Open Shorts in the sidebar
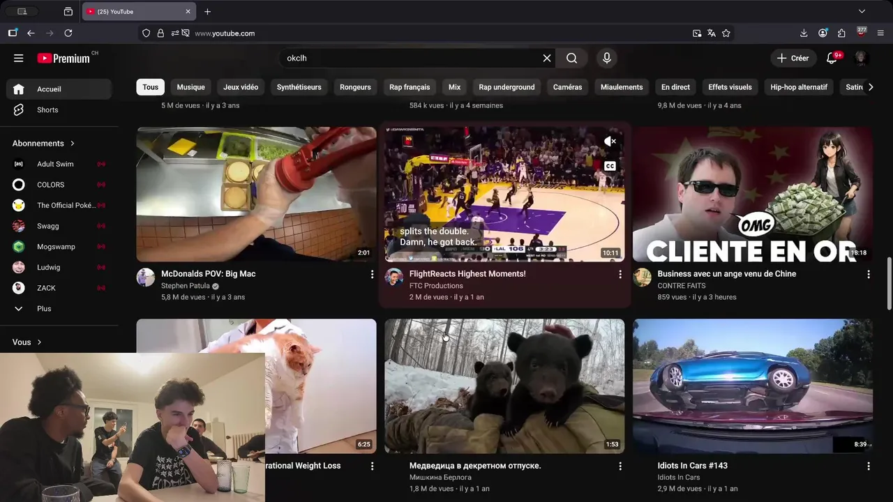The width and height of the screenshot is (893, 502). click(x=59, y=110)
